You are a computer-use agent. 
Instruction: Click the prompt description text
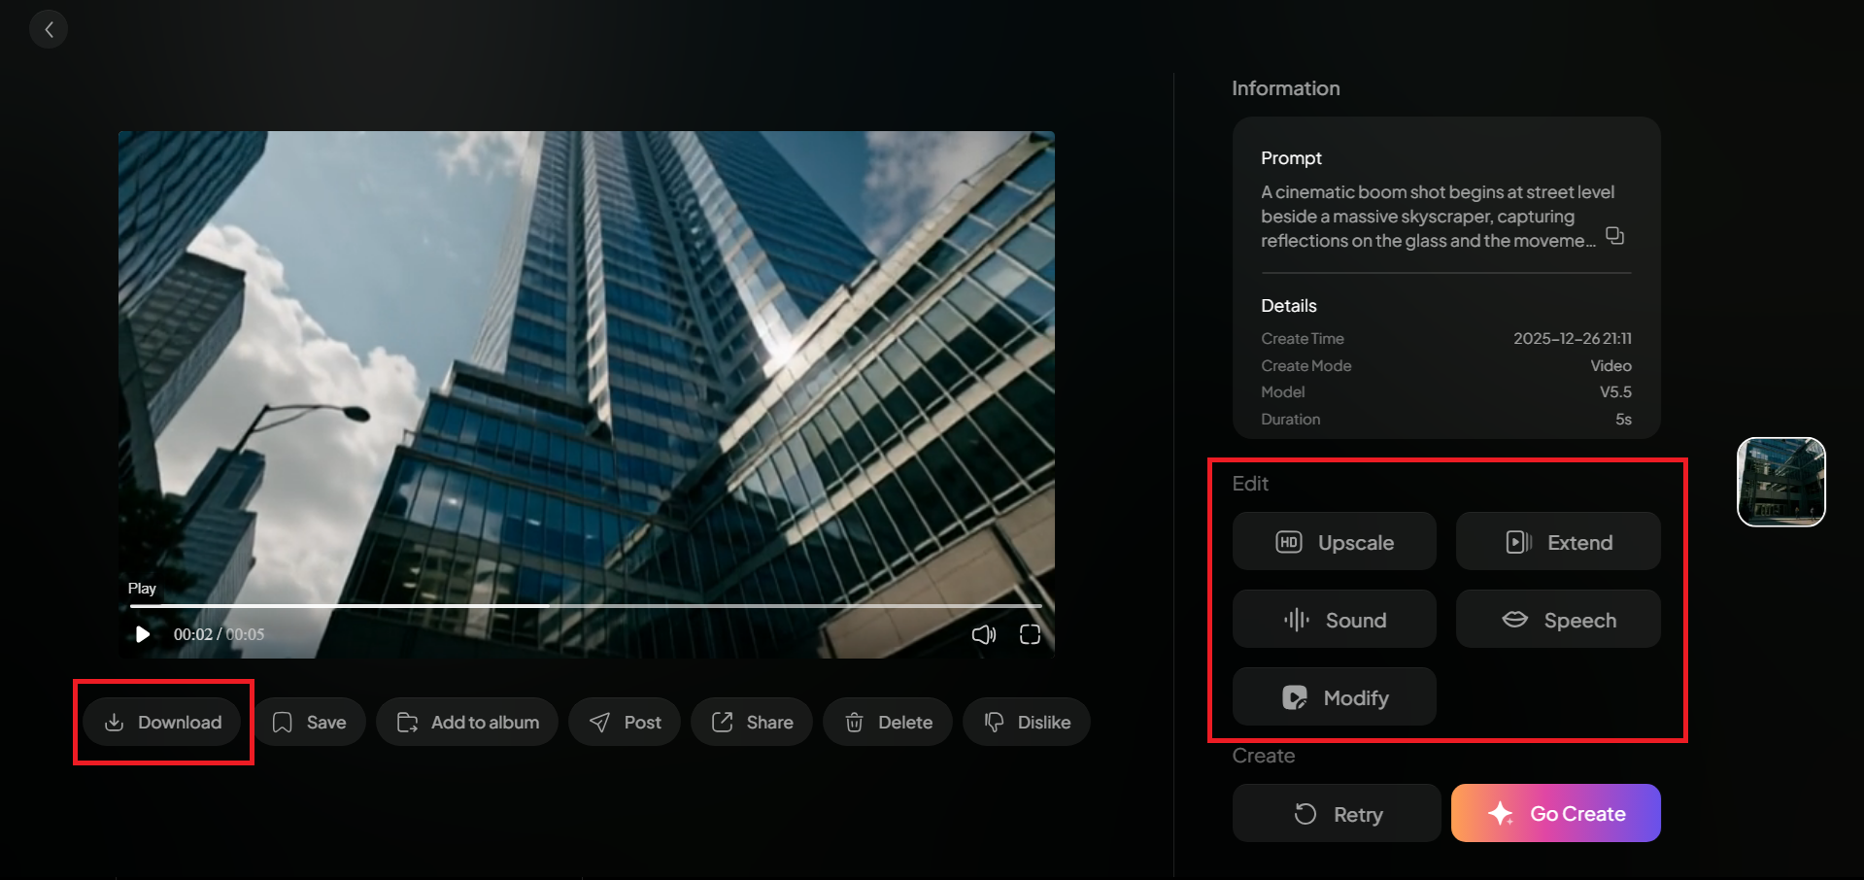[1438, 217]
